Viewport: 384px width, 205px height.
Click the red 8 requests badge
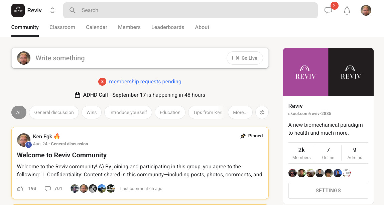[x=102, y=82]
